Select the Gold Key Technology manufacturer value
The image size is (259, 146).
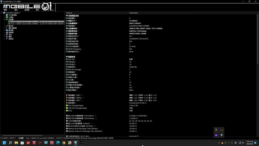click(138, 31)
